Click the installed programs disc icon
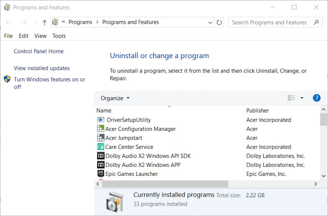328x216 pixels. (114, 202)
